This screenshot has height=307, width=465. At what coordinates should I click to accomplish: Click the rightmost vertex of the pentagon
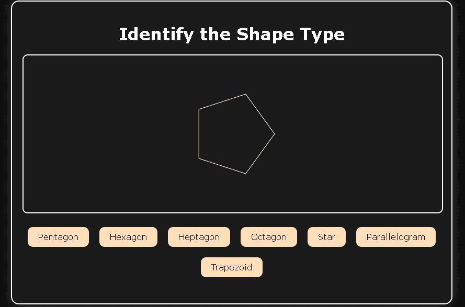[274, 134]
